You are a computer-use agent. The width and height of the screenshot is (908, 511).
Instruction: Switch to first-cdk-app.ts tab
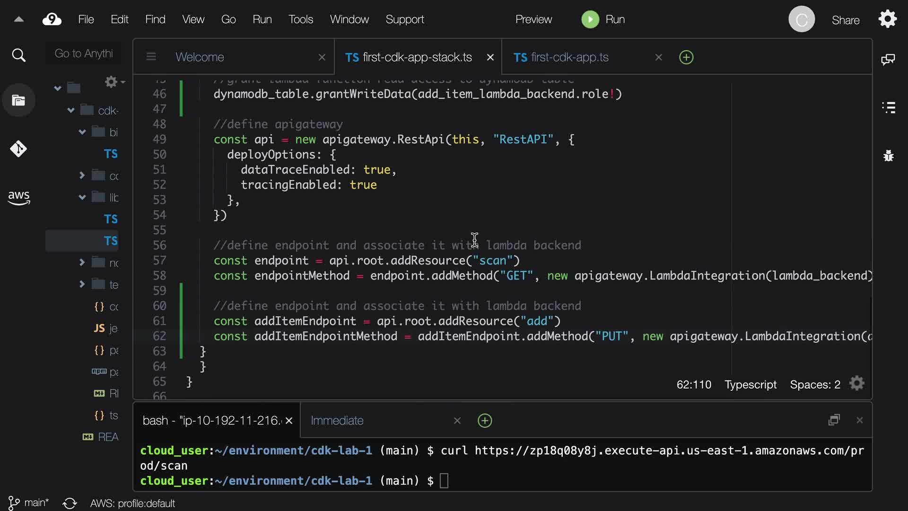569,57
